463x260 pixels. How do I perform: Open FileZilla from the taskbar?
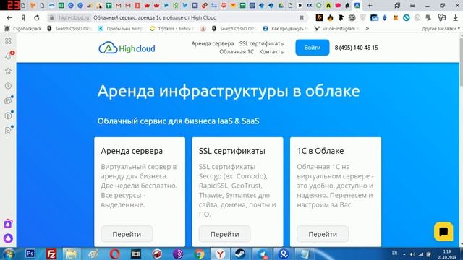point(51,253)
